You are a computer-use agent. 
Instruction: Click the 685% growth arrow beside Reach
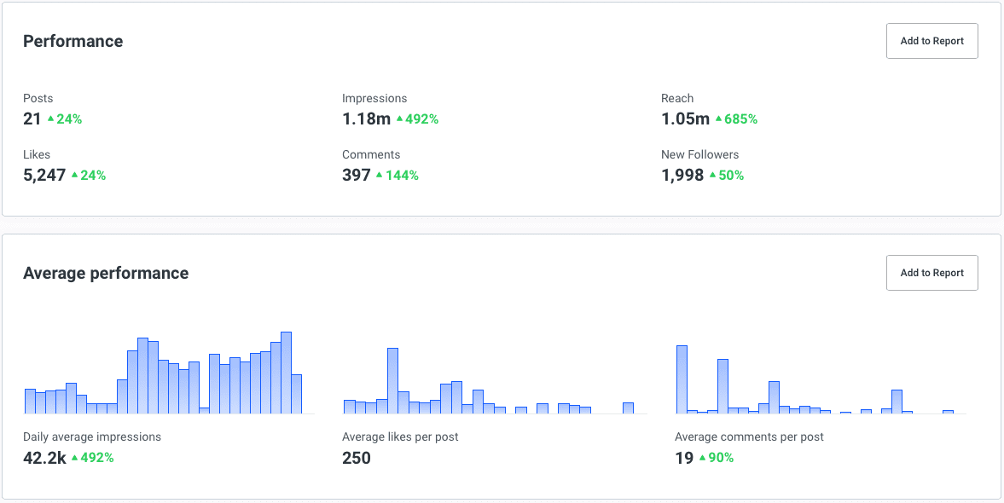click(x=737, y=119)
